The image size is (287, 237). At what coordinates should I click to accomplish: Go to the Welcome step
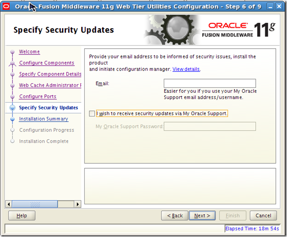29,52
